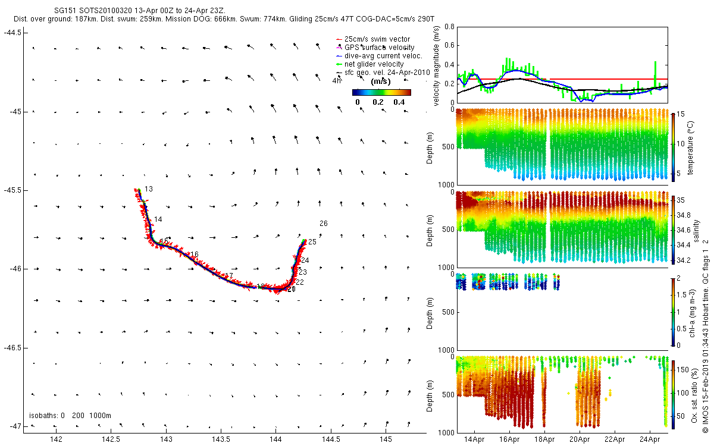This screenshot has width=714, height=446.
Task: Click map latitude label '-47'
Action: point(14,426)
